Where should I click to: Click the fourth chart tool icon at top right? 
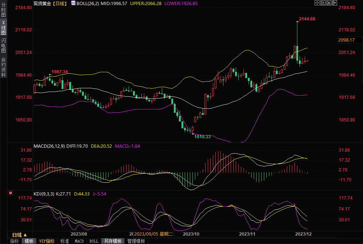click(x=334, y=3)
